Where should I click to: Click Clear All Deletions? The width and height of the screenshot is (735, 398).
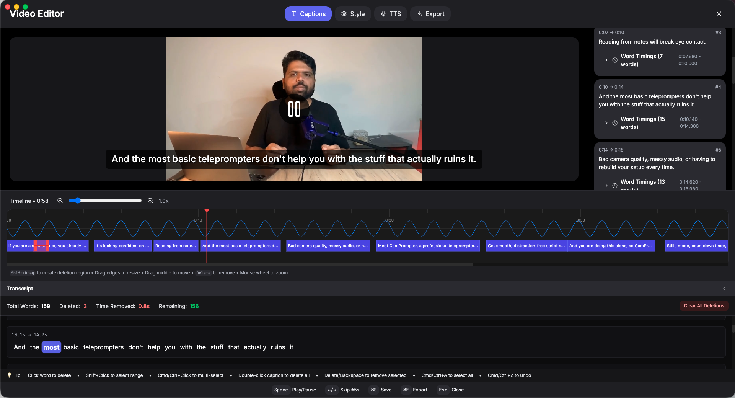[704, 306]
